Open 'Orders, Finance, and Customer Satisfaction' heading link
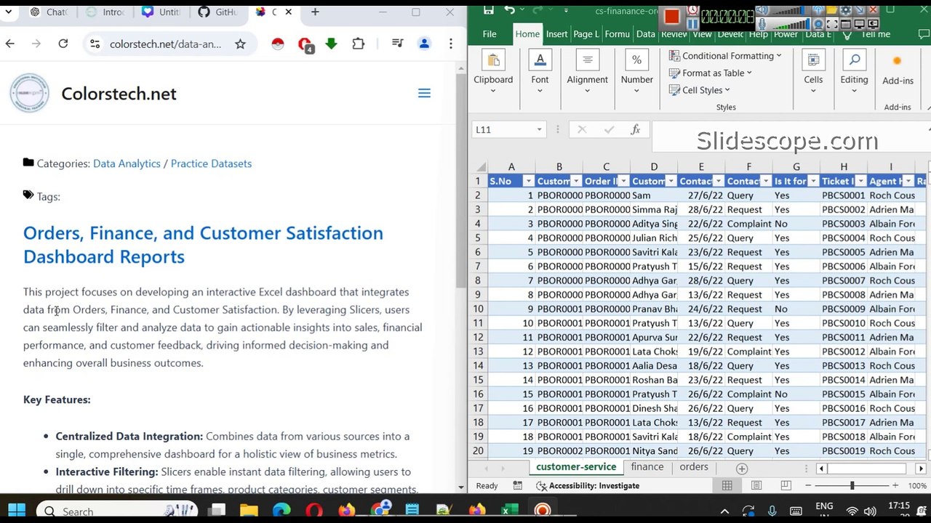Image resolution: width=931 pixels, height=523 pixels. (203, 245)
